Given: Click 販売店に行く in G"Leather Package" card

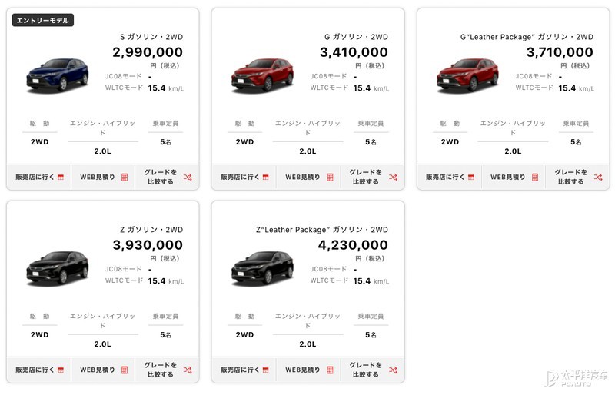Looking at the screenshot, I should coord(446,177).
